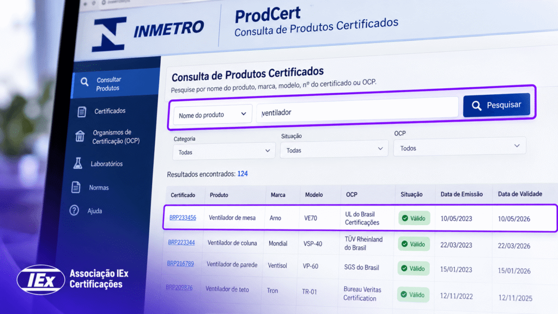Click the Mondial brand cell
Viewport: 558px width, 314px height.
[278, 244]
